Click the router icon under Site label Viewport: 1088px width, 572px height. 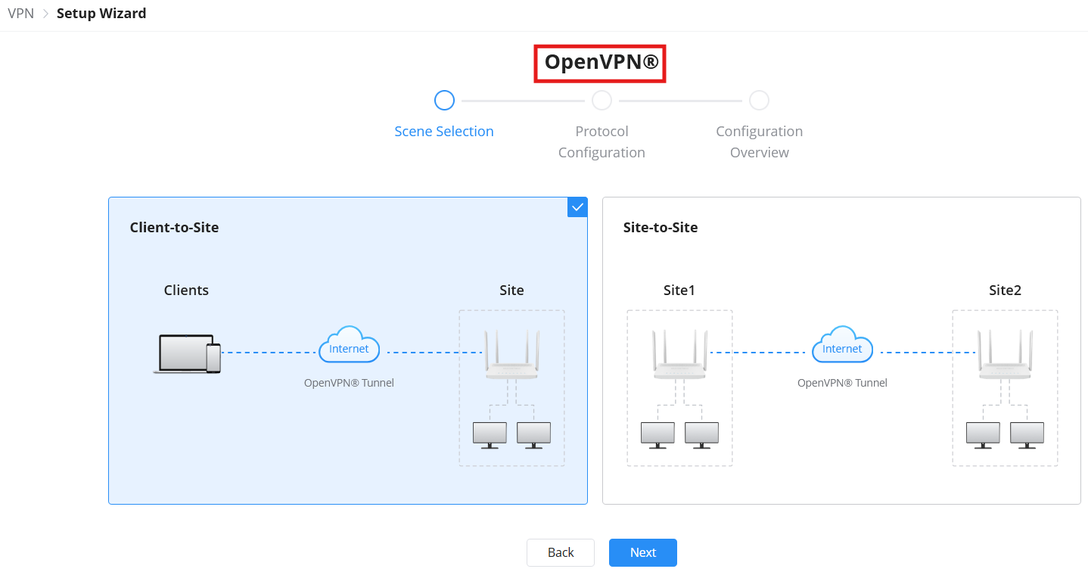[x=511, y=354]
